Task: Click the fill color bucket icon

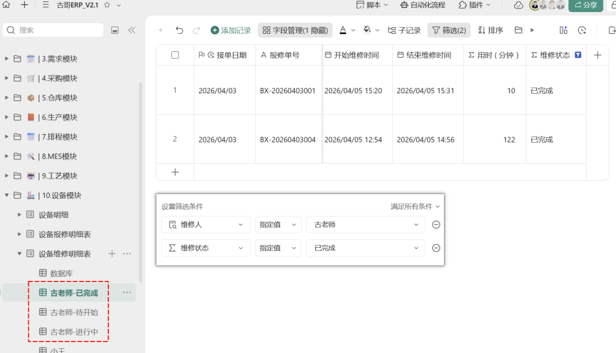Action: pos(367,30)
